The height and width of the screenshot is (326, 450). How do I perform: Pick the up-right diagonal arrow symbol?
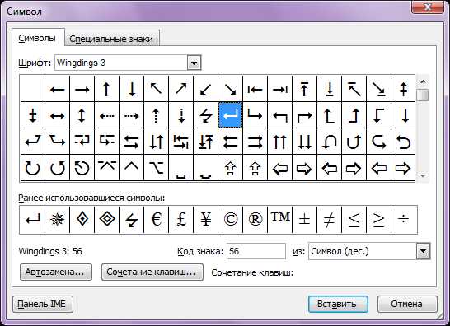(x=181, y=89)
